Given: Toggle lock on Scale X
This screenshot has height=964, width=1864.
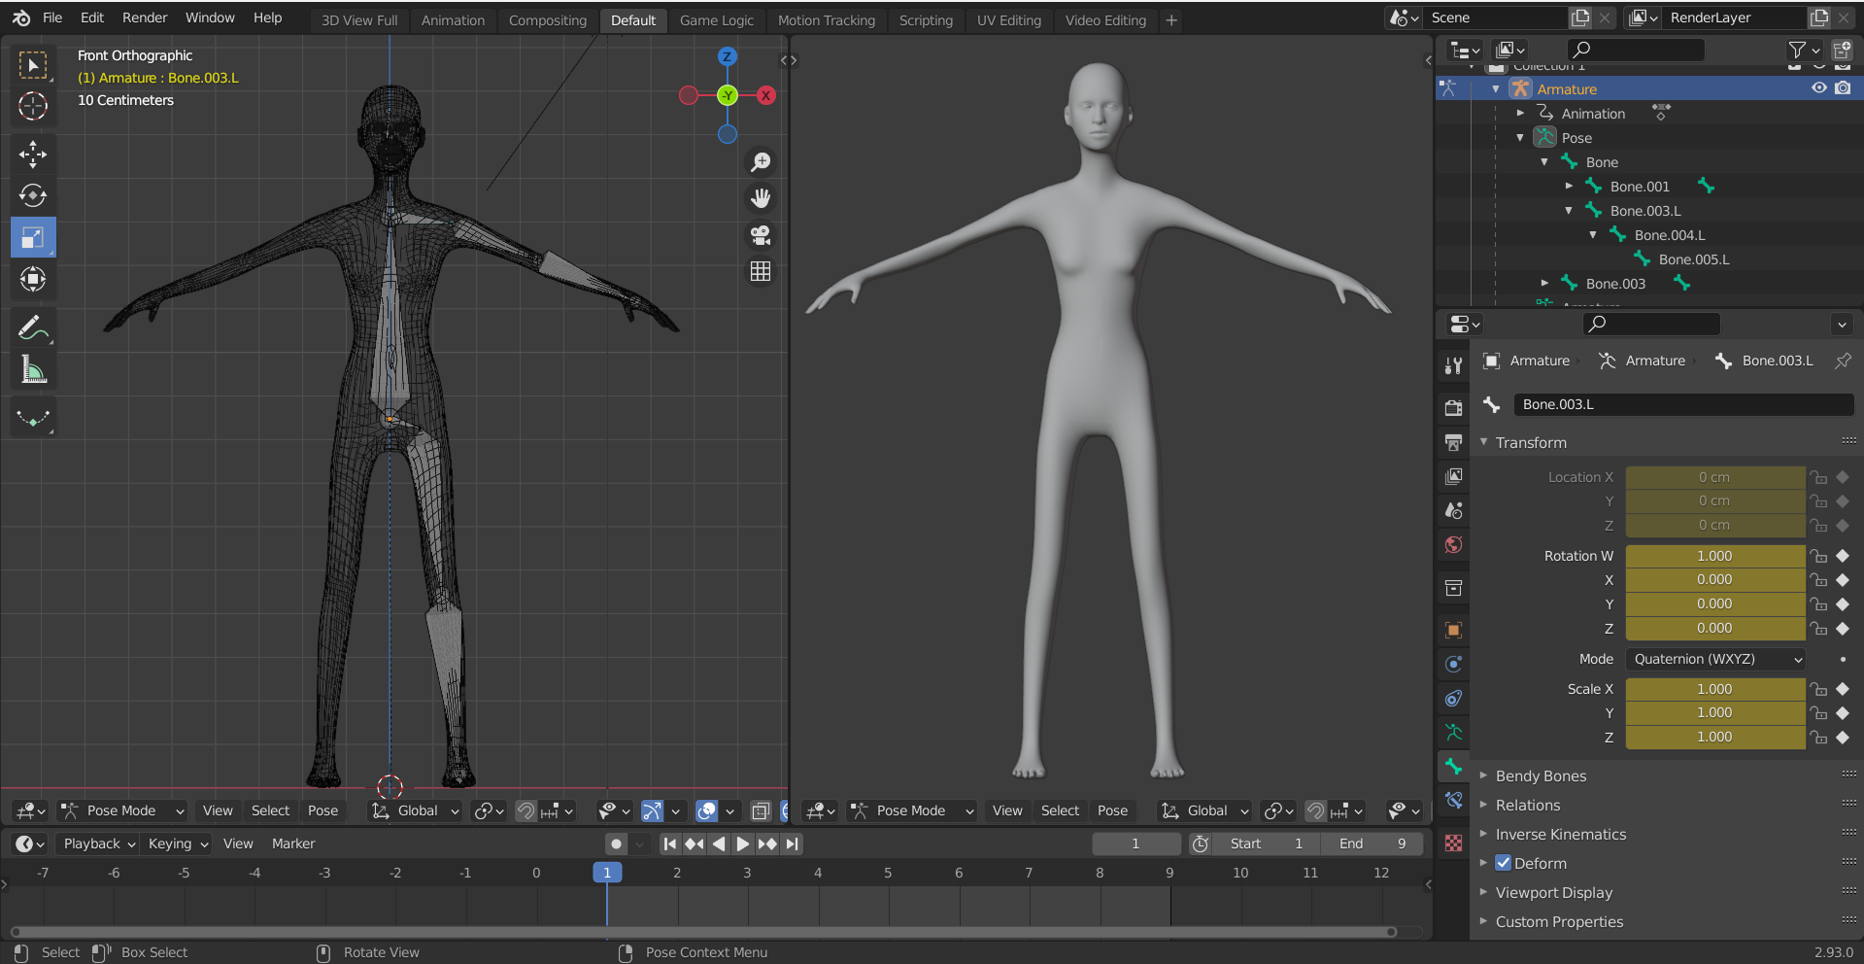Looking at the screenshot, I should 1818,689.
